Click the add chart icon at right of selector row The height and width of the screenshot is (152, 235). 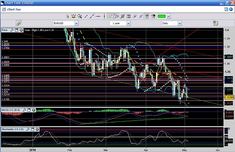pyautogui.click(x=216, y=23)
